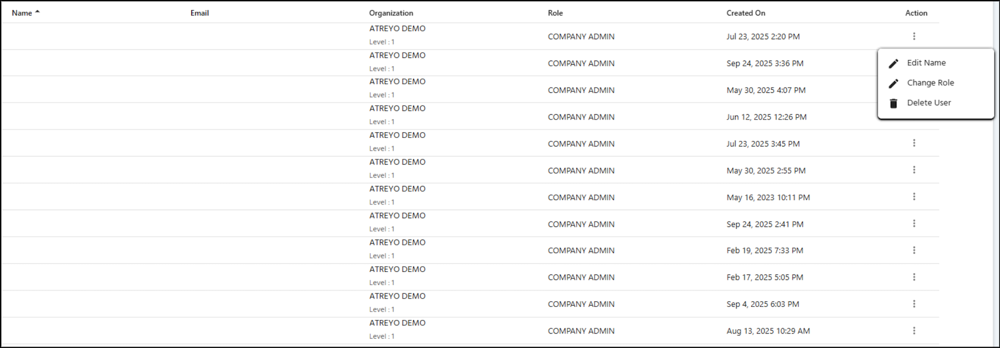
Task: Click ATREYO DEMO in the May 30, 2025 4:07 PM row
Action: click(397, 82)
